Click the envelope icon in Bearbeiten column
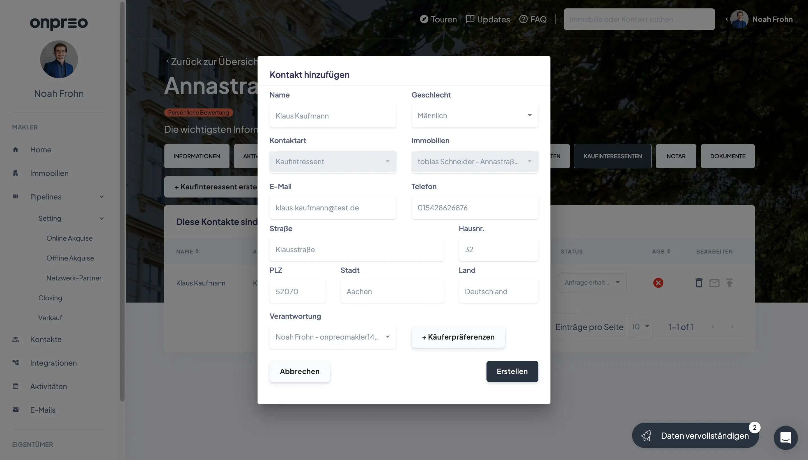 (x=714, y=282)
